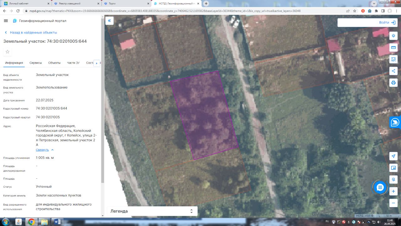Screen dimensions: 401x226
Task: Open Chrome from the taskbar
Action: [31, 222]
